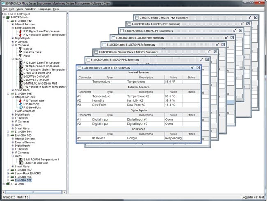
Task: Expand the E-MICRO P02 tree node
Action: coord(8,170)
